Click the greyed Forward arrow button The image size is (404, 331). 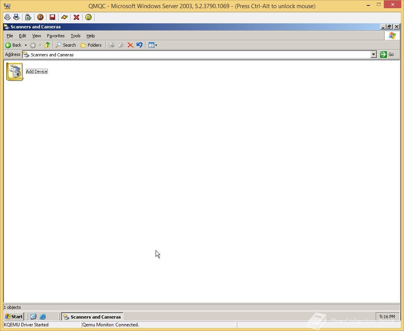coord(33,45)
